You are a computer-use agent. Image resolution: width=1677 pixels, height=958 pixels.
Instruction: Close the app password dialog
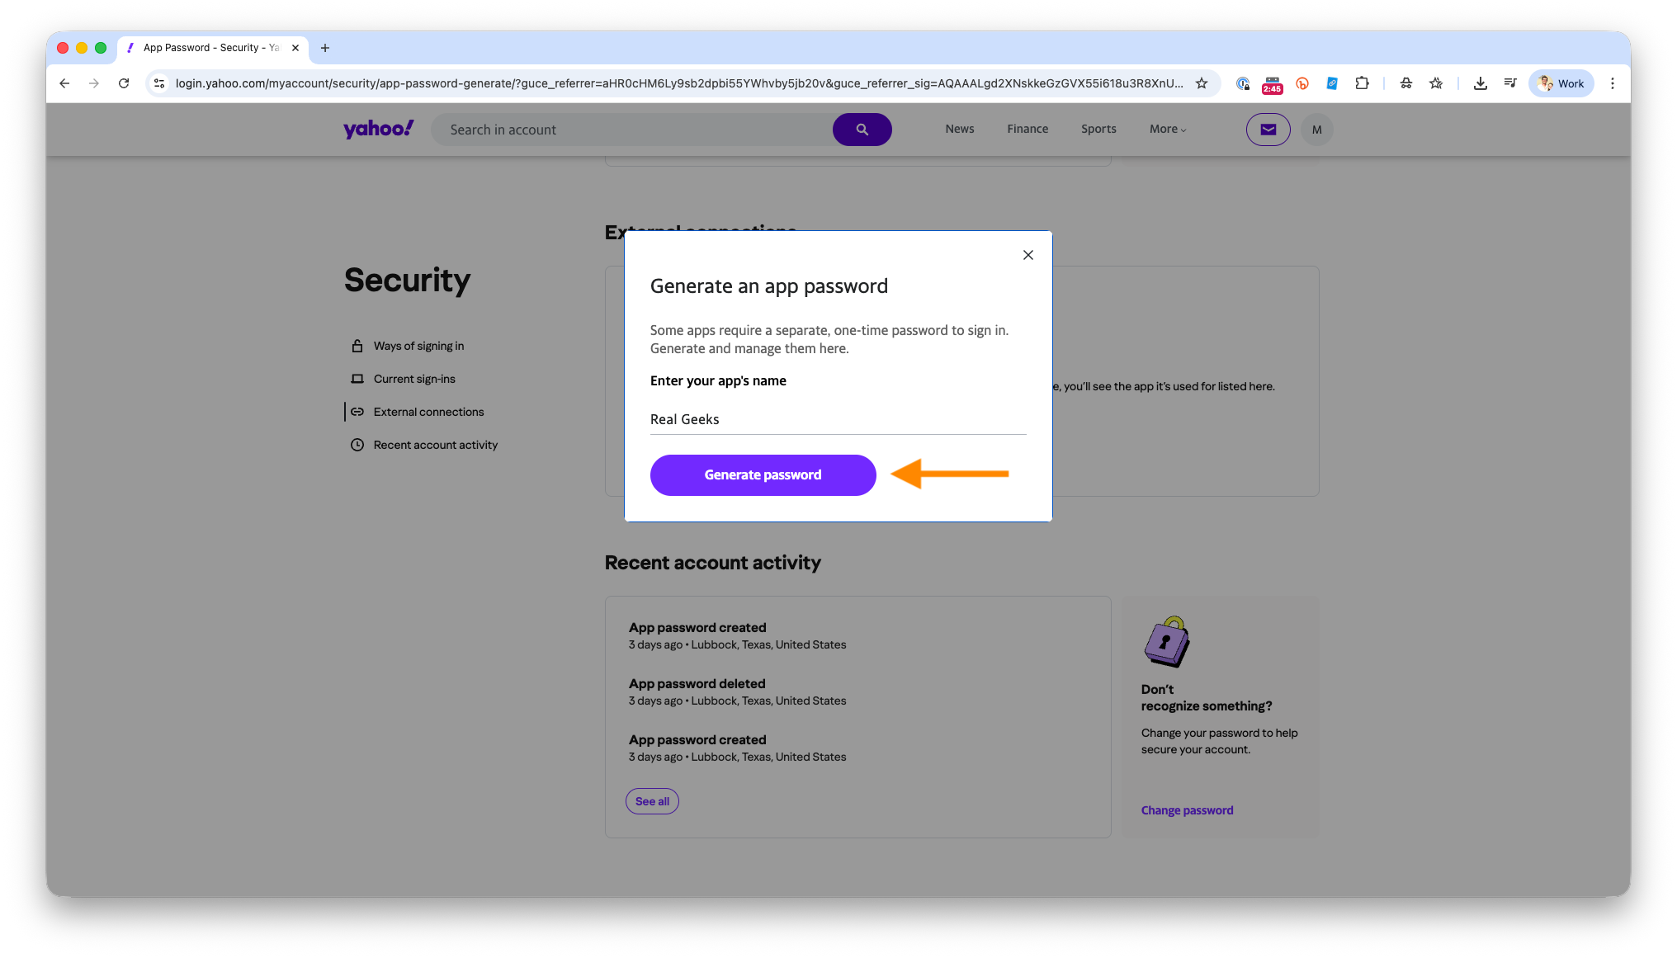coord(1027,255)
